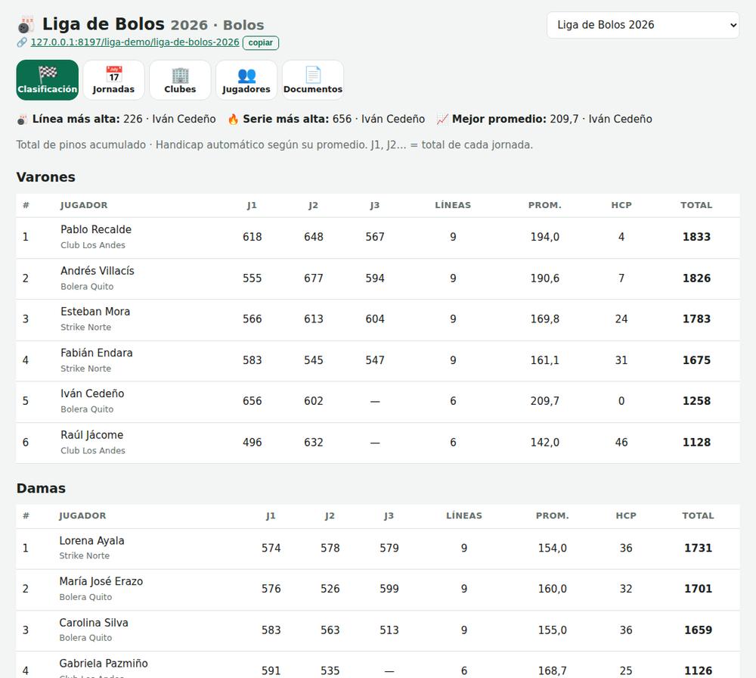756x678 pixels.
Task: Go to the Clubes tab
Action: coord(180,80)
